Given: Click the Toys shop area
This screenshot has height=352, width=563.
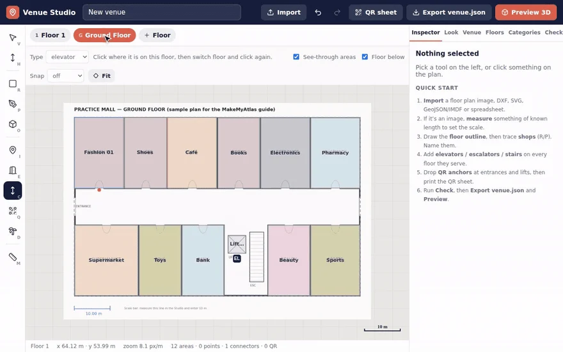Looking at the screenshot, I should click(x=160, y=260).
